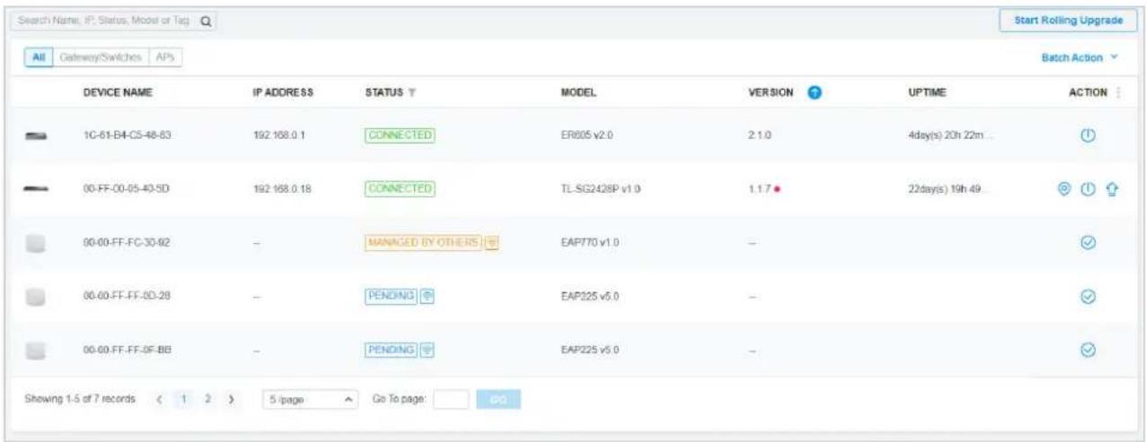Click model TL-SG2428P v1.0

pos(599,189)
